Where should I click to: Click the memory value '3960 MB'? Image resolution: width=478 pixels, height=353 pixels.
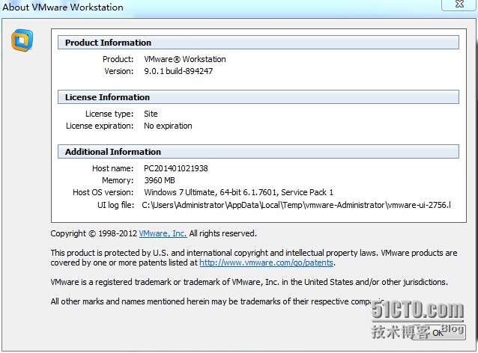[160, 180]
